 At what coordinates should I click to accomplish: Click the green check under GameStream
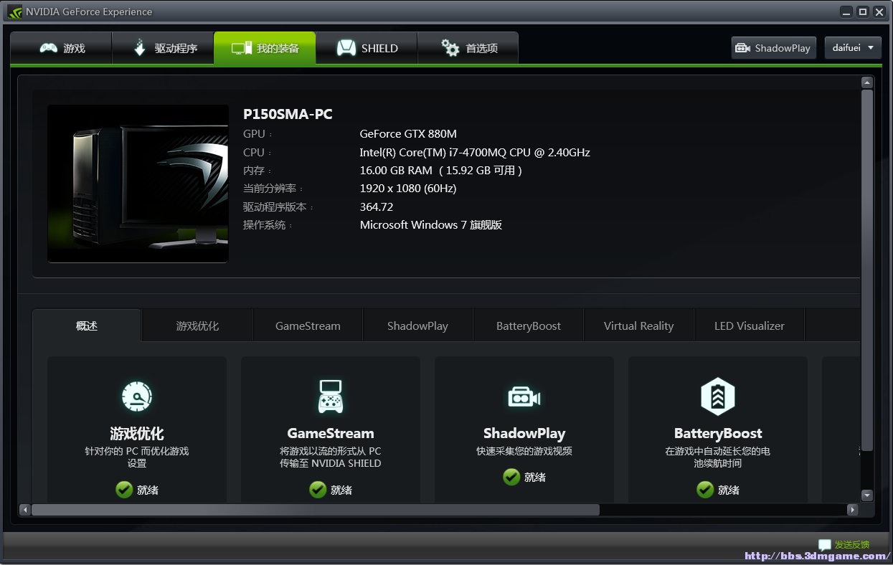click(x=318, y=490)
